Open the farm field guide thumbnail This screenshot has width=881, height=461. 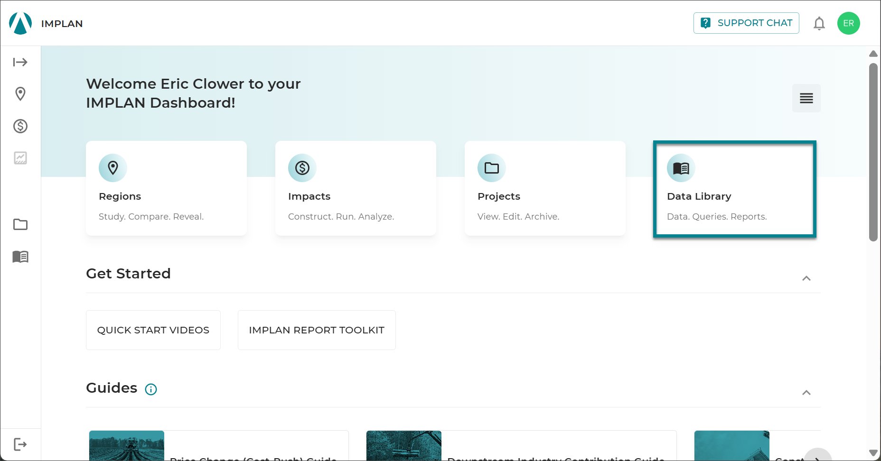coord(127,445)
